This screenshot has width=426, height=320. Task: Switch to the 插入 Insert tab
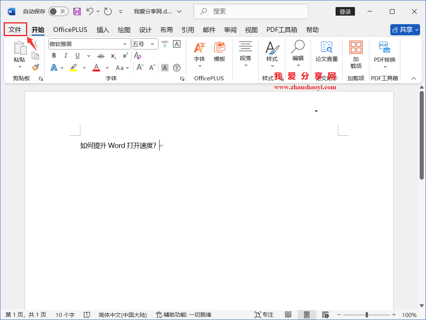(103, 30)
